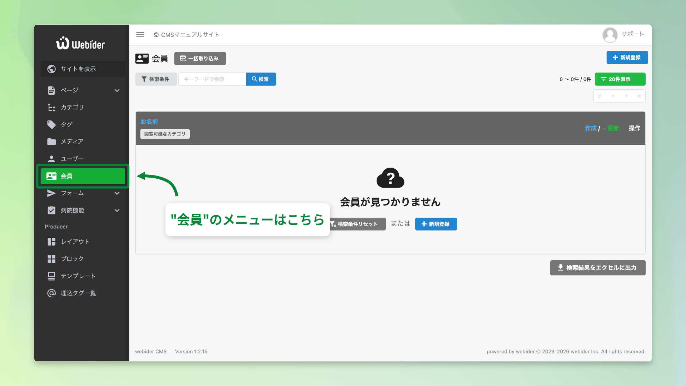
Task: Open the メディア sidebar menu
Action: [72, 142]
